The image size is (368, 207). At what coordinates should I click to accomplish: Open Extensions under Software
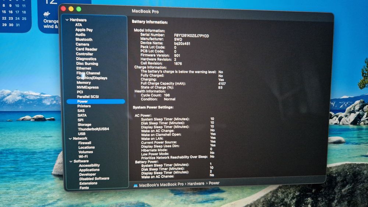tap(88, 183)
